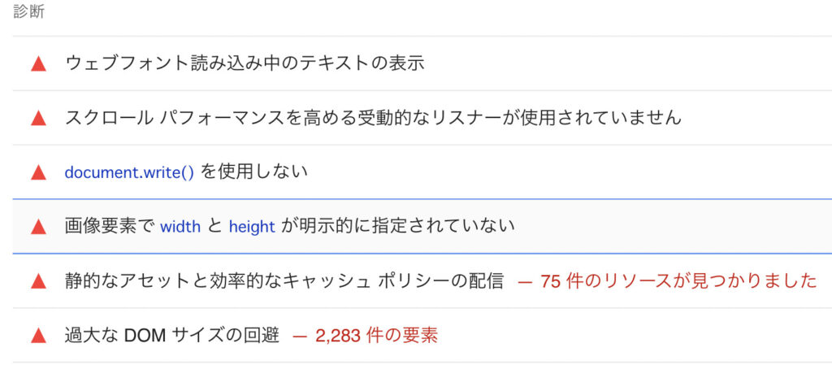Expand 静的なアセットと効率的なキャッシュ ポリシーの配信
This screenshot has height=365, width=832.
(x=284, y=280)
